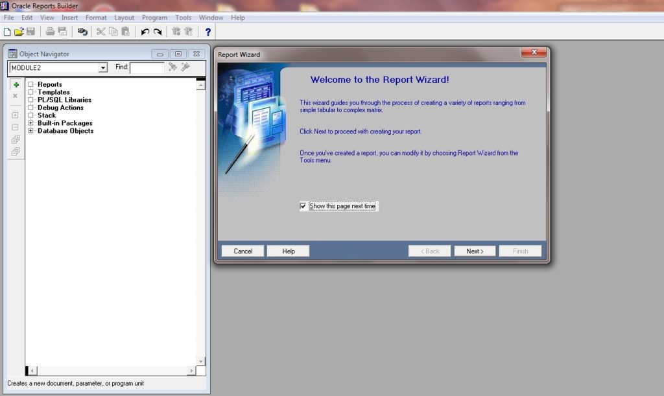Click the green plus Create icon
This screenshot has width=664, height=396.
[14, 84]
